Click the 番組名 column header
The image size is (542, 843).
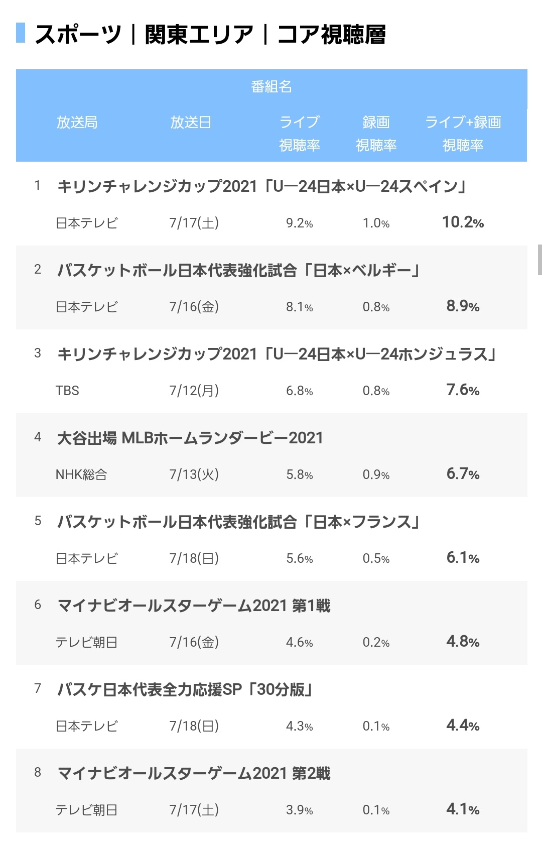(272, 87)
